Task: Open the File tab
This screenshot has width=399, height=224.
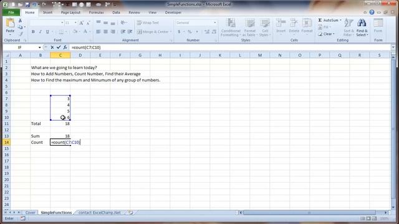Action: tap(11, 12)
